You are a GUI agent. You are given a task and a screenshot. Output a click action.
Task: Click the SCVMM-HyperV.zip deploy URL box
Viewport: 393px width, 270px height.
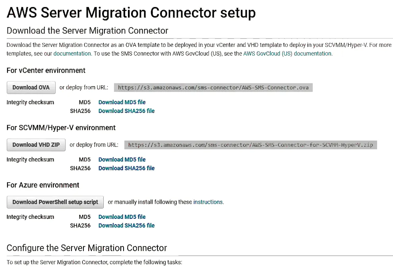(x=250, y=145)
